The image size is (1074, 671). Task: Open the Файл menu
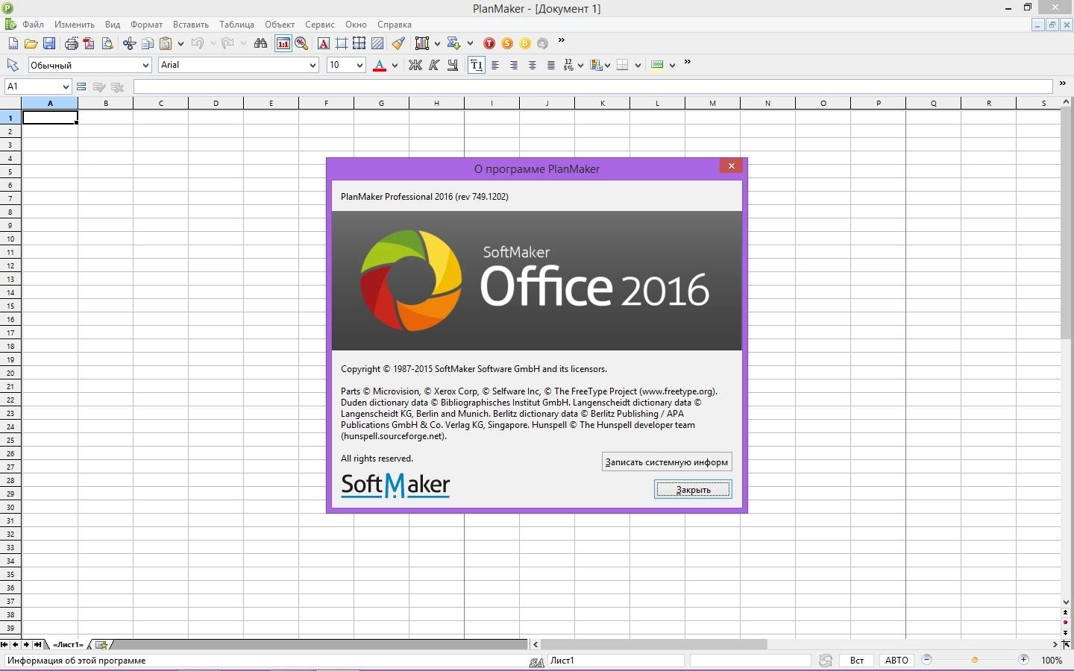click(x=33, y=25)
